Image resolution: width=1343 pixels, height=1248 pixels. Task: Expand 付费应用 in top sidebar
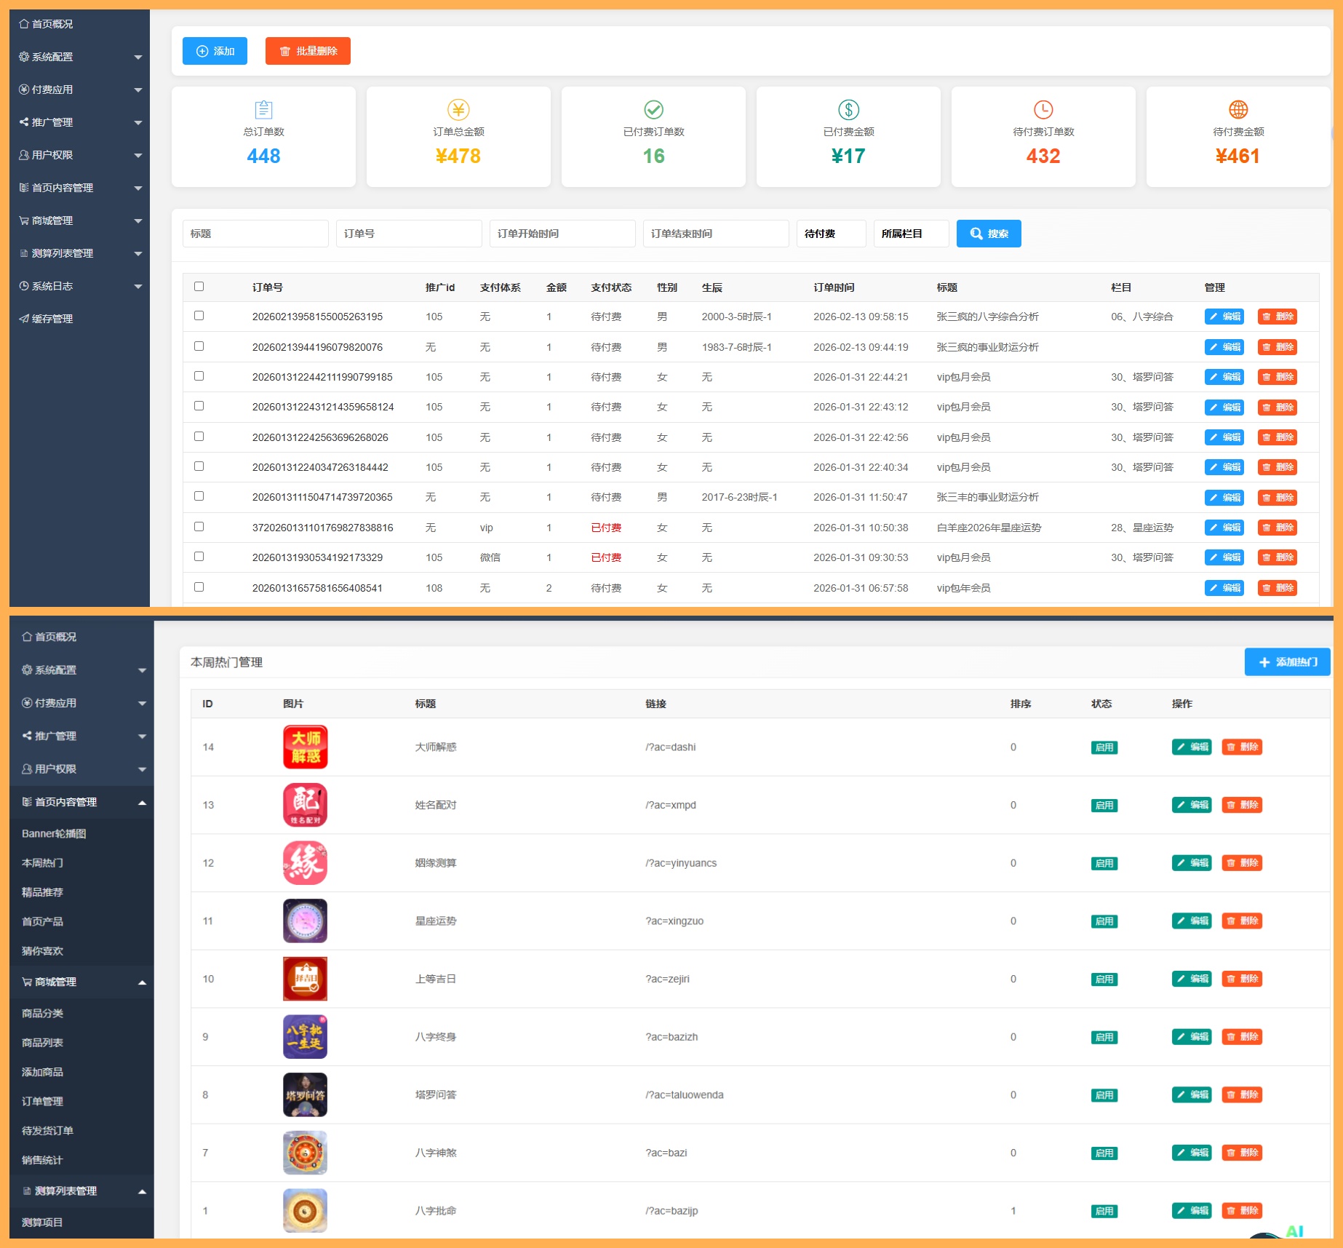click(x=80, y=90)
